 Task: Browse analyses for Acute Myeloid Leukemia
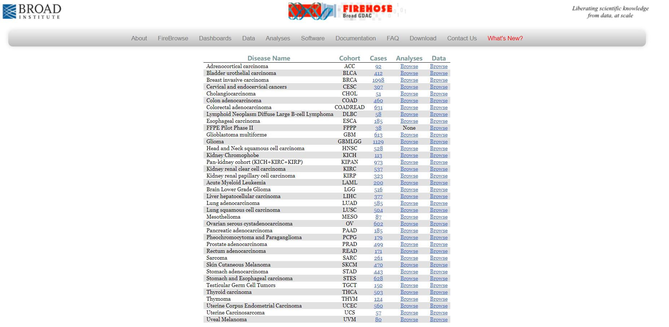click(x=409, y=183)
